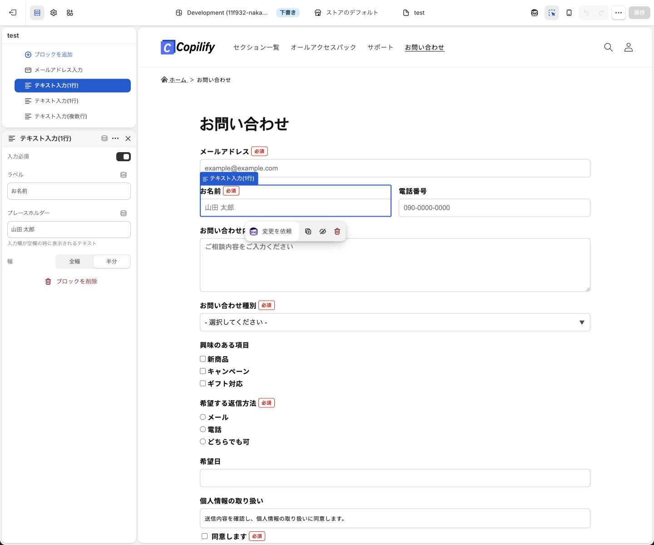Open オールアクセスパック nav menu item
Viewport: 654px width, 545px height.
[323, 47]
